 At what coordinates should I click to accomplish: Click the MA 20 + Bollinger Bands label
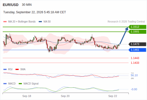point(22,22)
